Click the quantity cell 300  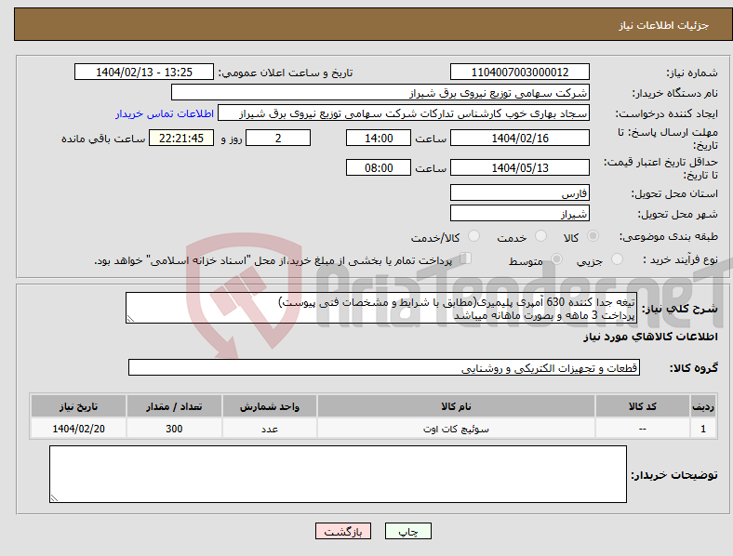(174, 429)
